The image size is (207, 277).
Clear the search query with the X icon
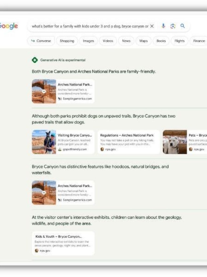152,26
